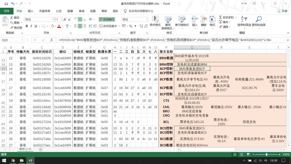Toggle bold formatting with the B icon
Image resolution: width=291 pixels, height=164 pixels.
pyautogui.click(x=27, y=26)
